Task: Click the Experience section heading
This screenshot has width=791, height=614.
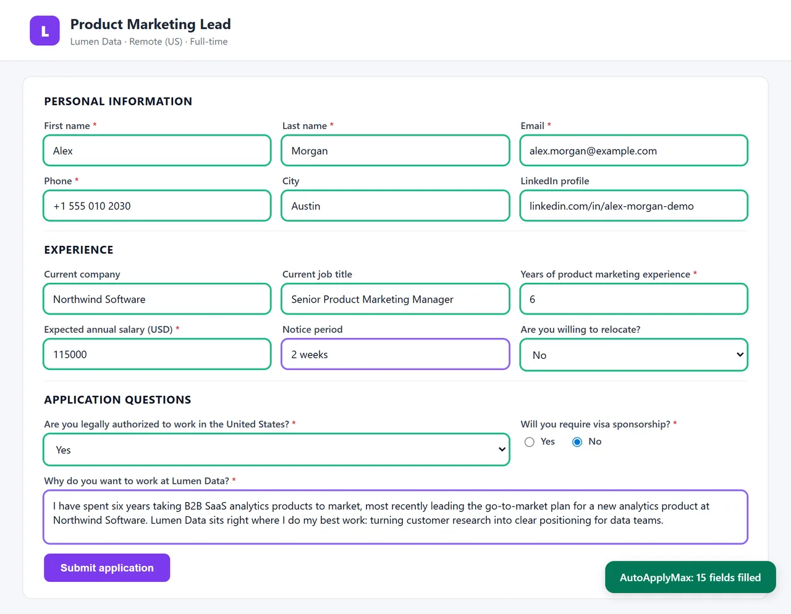Action: click(78, 250)
